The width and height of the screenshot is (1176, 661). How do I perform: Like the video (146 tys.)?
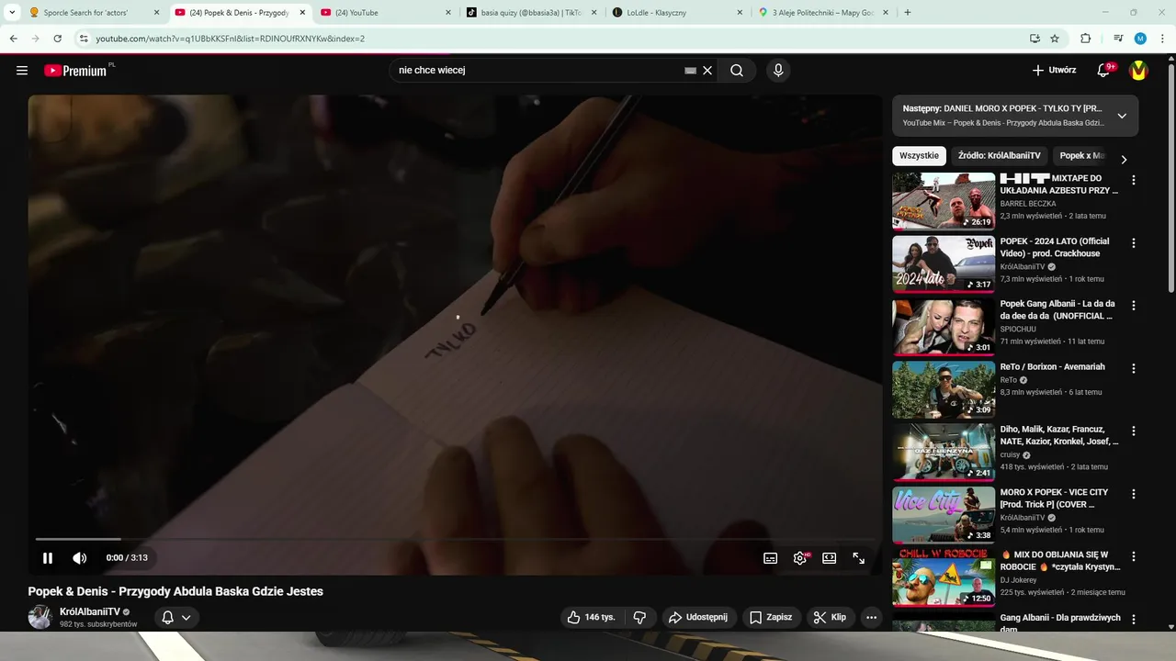point(591,617)
